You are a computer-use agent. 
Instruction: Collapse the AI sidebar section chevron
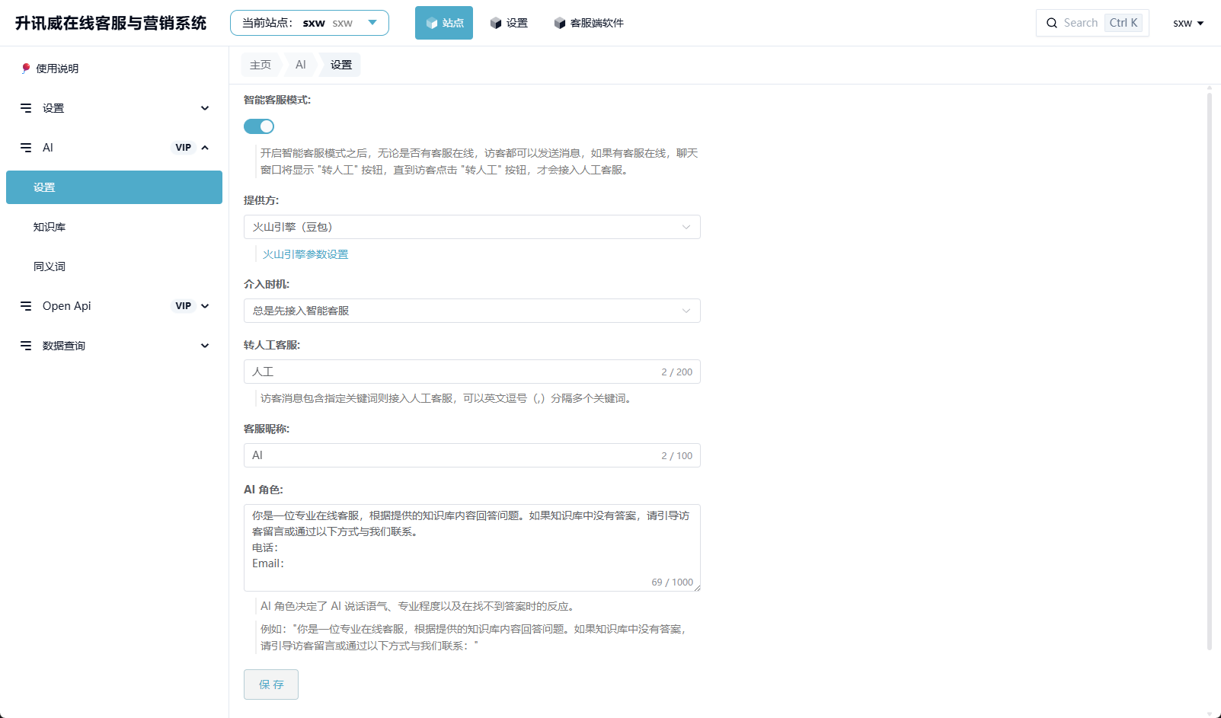pyautogui.click(x=205, y=148)
